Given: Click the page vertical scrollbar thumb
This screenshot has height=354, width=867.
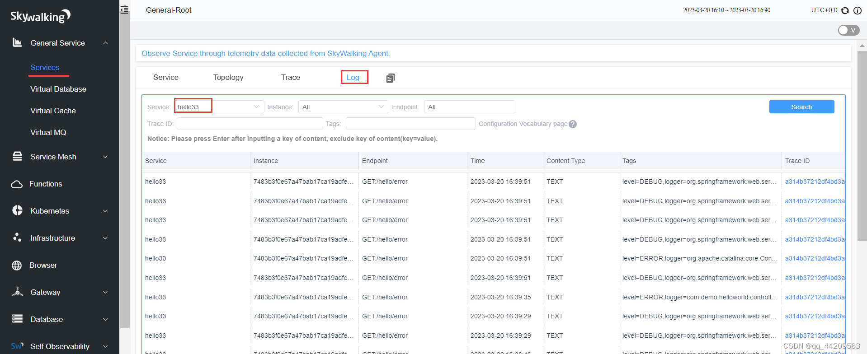Looking at the screenshot, I should click(x=862, y=145).
